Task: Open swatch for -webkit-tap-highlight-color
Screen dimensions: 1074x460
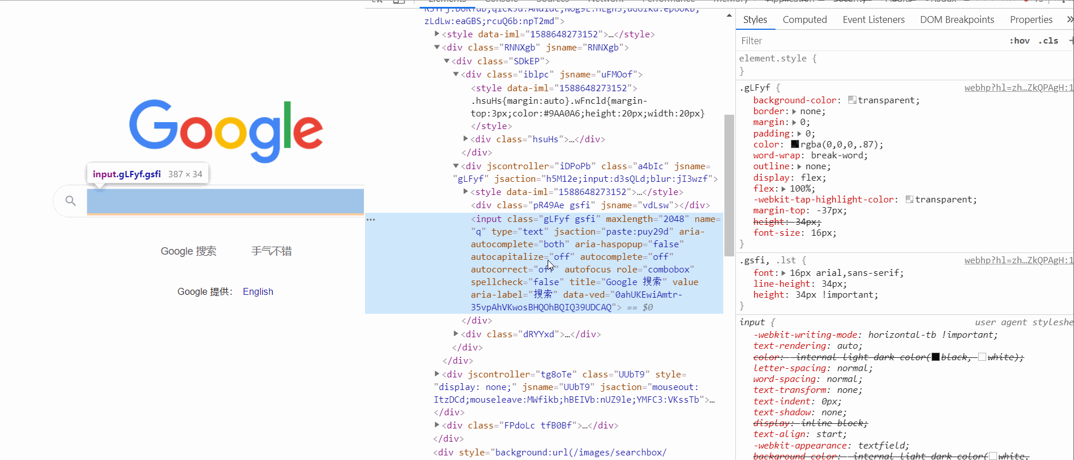Action: click(x=909, y=200)
